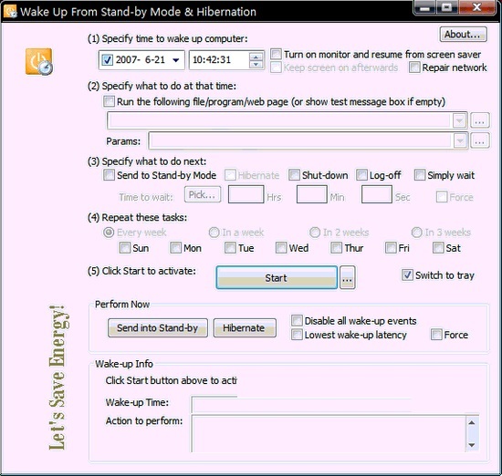Click the browse button beside Params field
Screen dimensions: 502x476
[x=479, y=140]
